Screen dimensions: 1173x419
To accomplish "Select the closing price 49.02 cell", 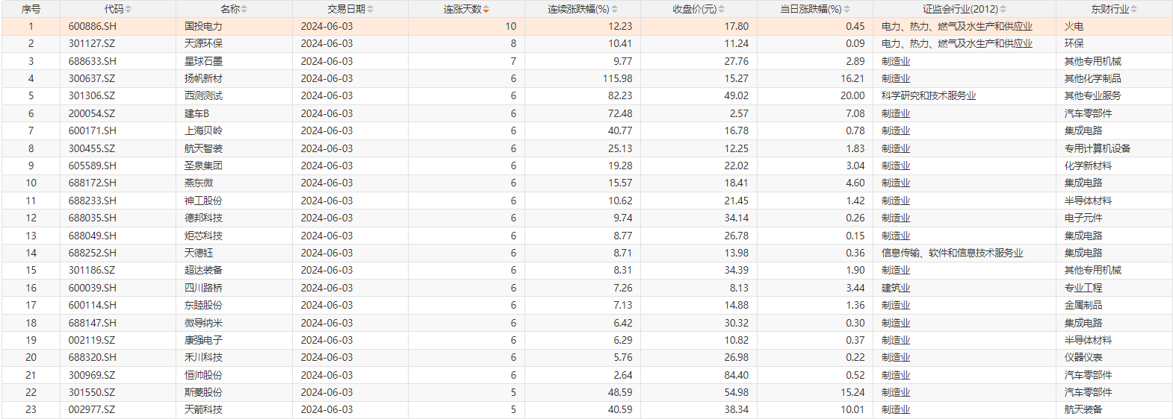I will [x=699, y=95].
